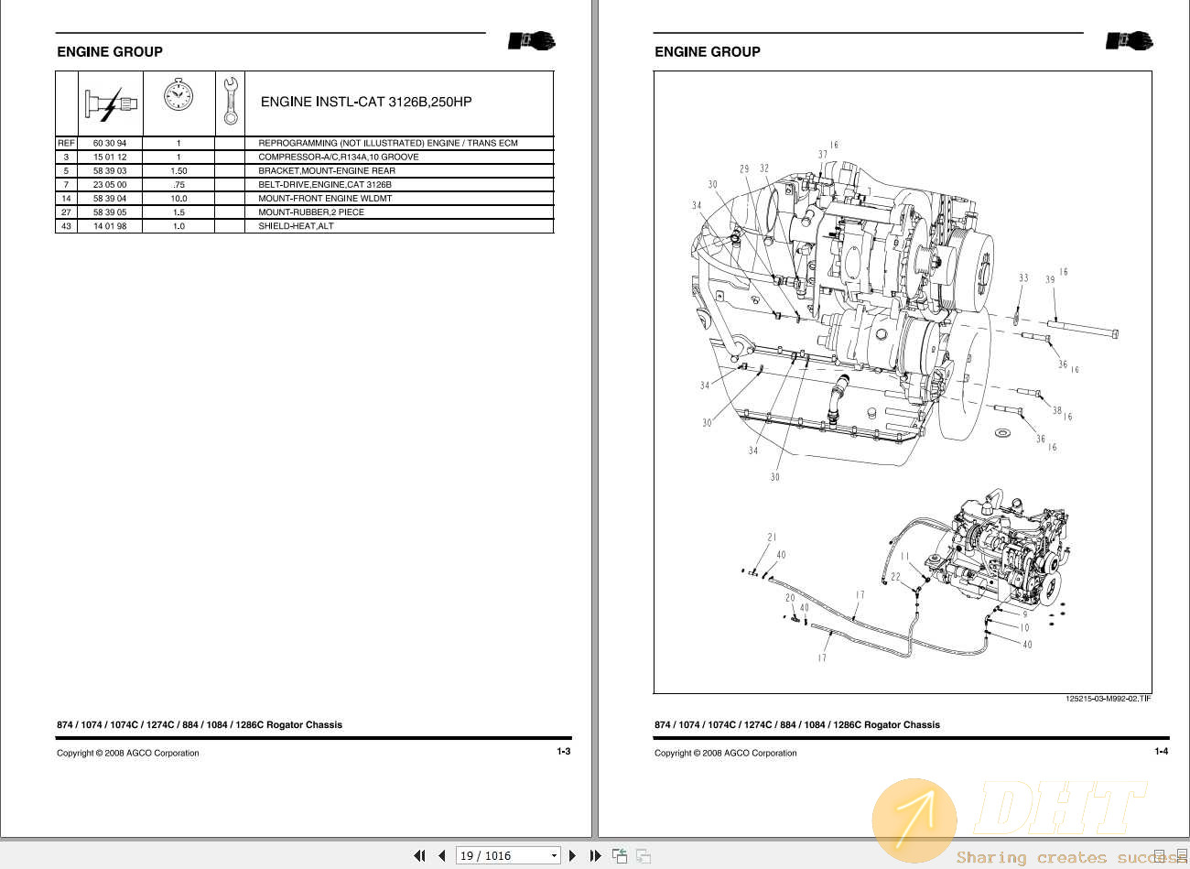Click the ENGINE GROUP heading on the left page
This screenshot has width=1190, height=869.
click(x=110, y=52)
